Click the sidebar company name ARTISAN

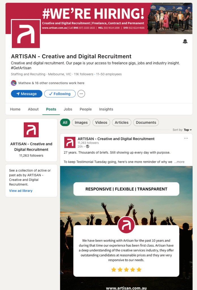coord(31,147)
